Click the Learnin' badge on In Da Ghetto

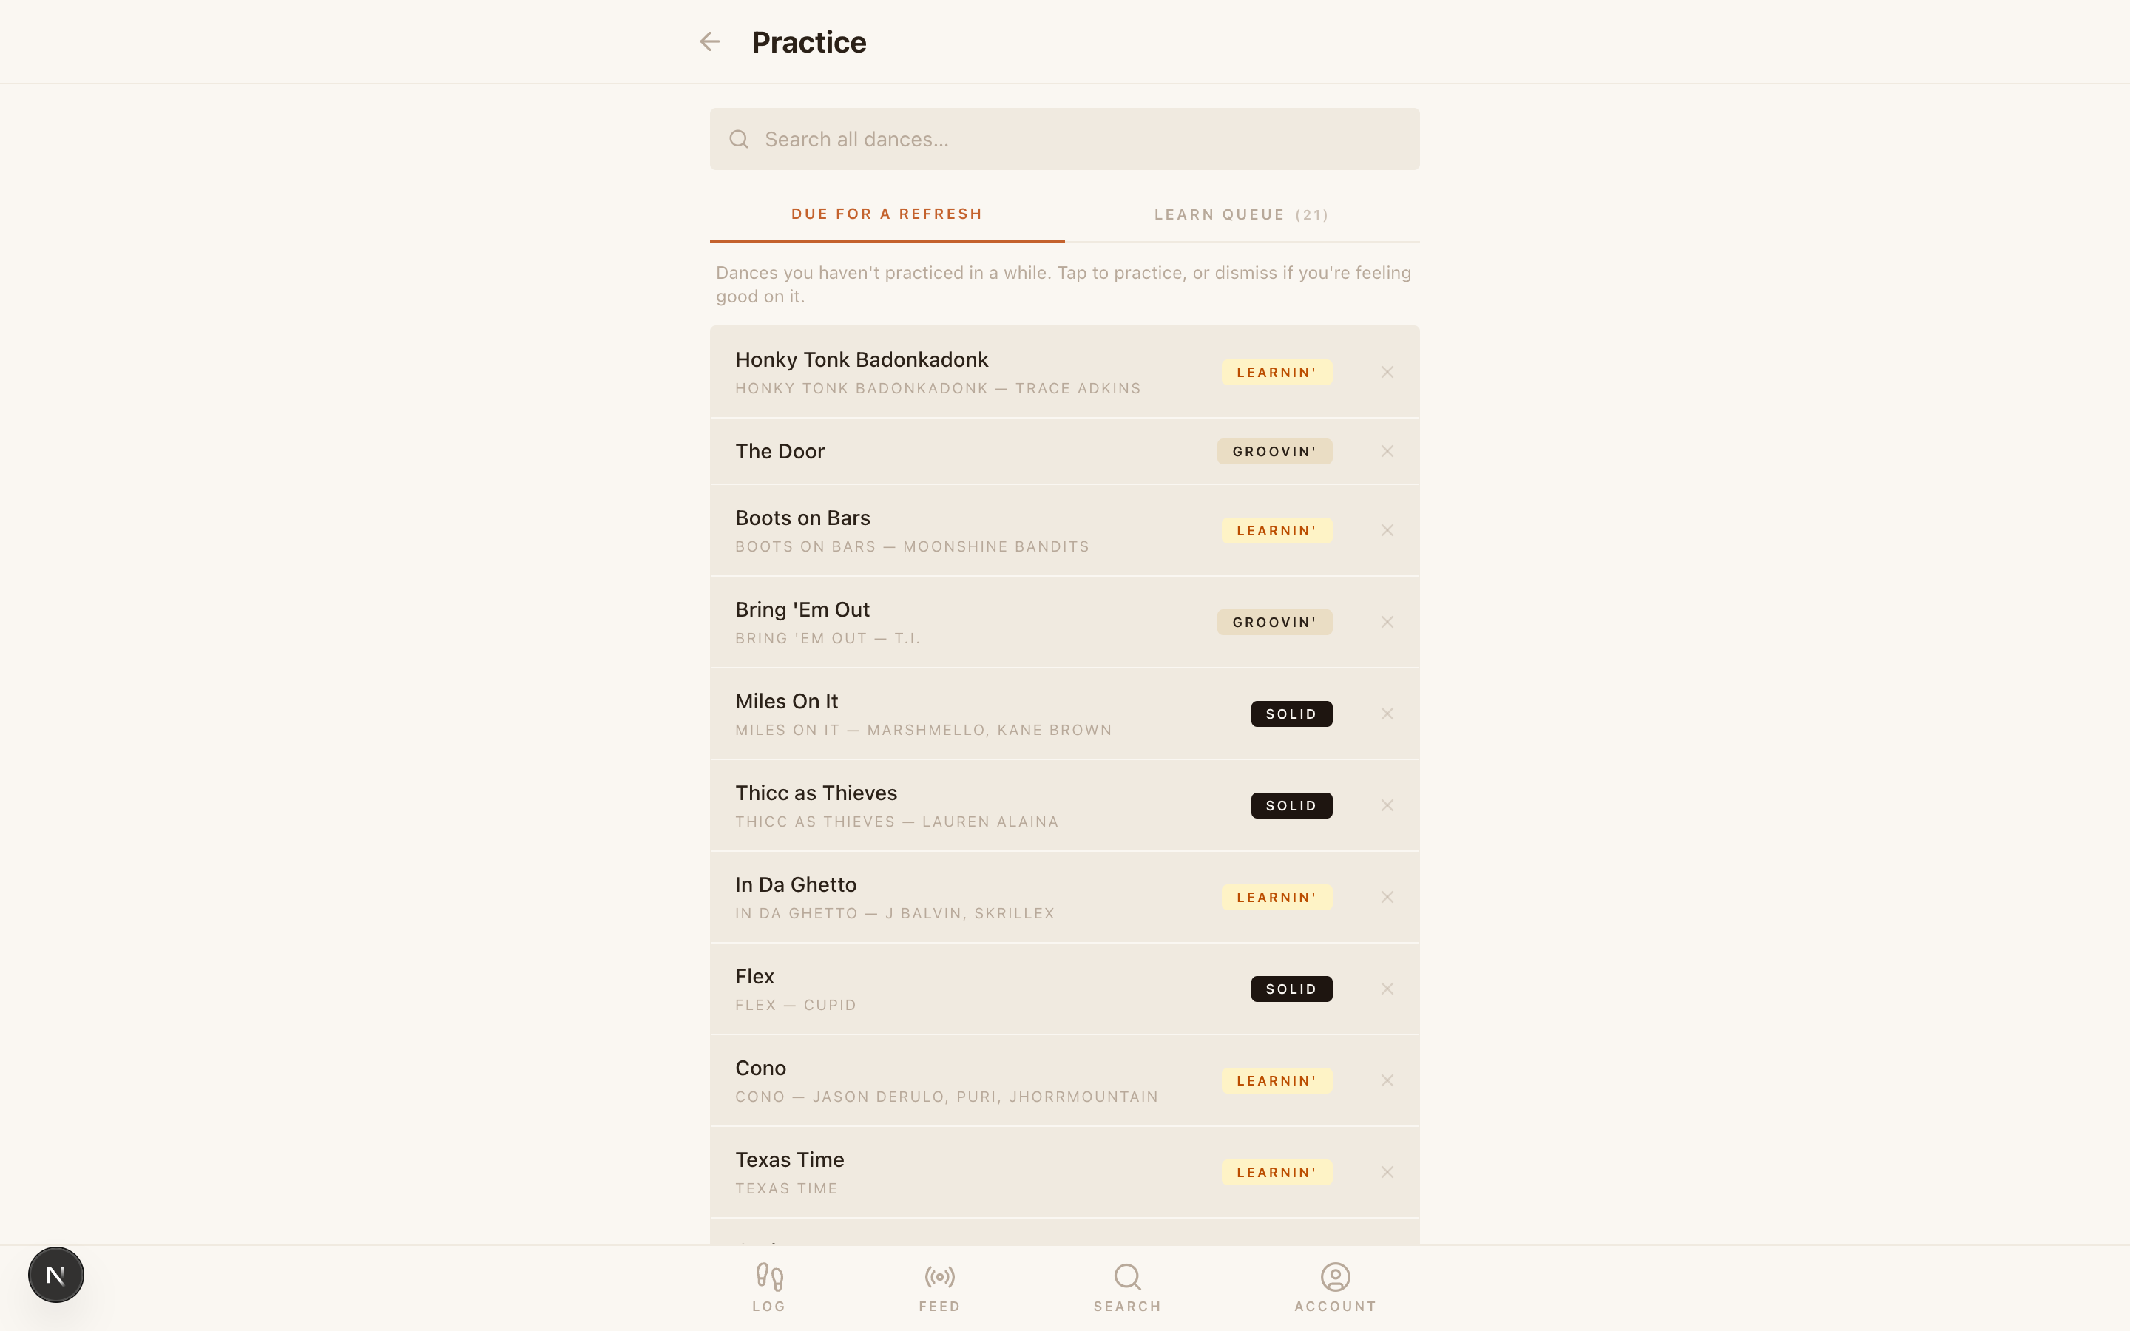pyautogui.click(x=1277, y=897)
